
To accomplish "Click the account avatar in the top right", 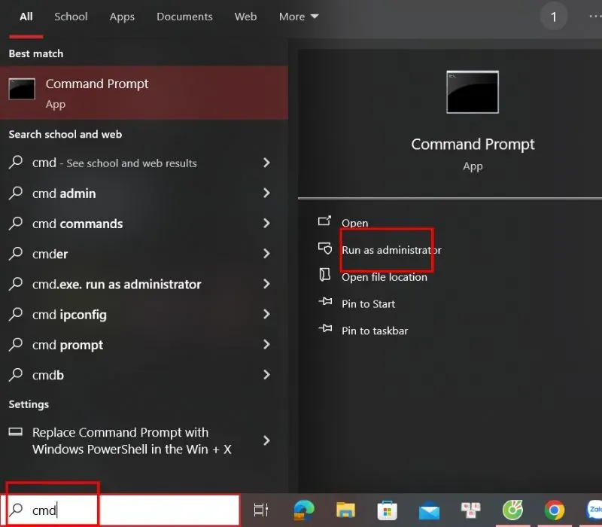I will click(x=554, y=16).
